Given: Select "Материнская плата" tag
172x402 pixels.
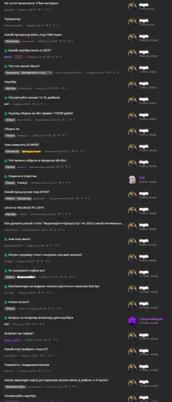Looking at the screenshot, I should click(x=34, y=73).
